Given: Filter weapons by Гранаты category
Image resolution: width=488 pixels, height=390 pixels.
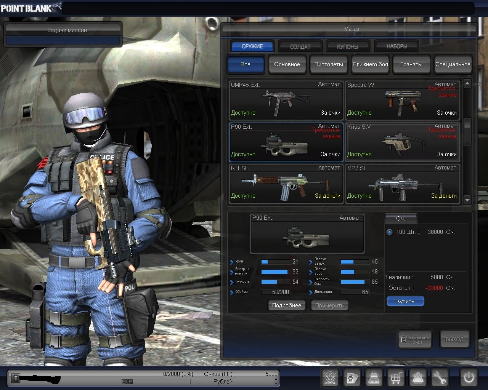Looking at the screenshot, I should pyautogui.click(x=411, y=64).
